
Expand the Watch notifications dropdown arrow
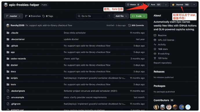[142, 5]
